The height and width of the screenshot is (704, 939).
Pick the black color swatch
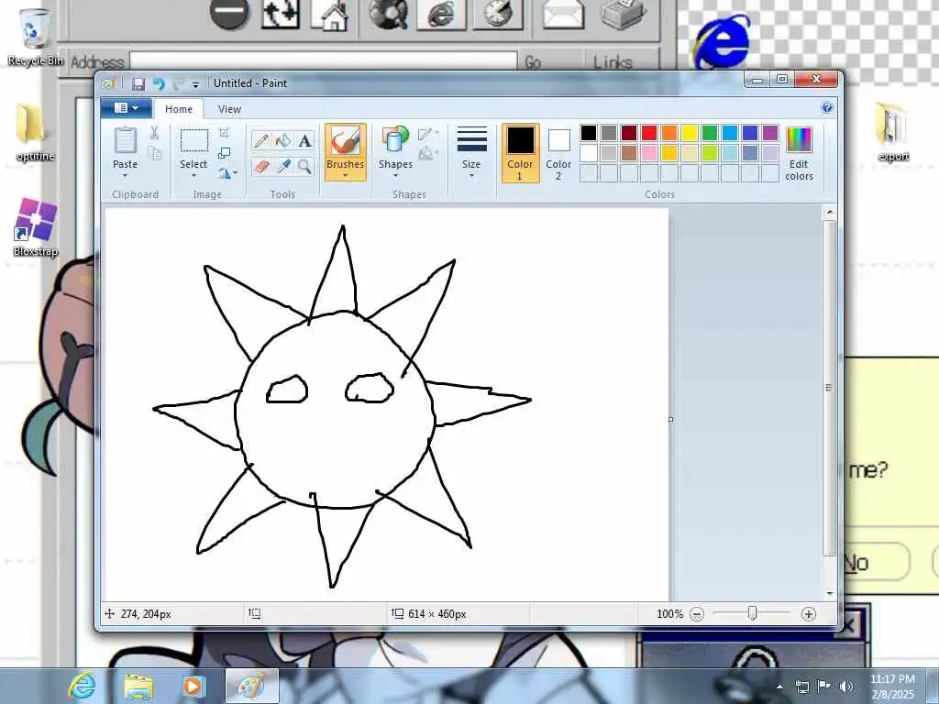coord(589,132)
